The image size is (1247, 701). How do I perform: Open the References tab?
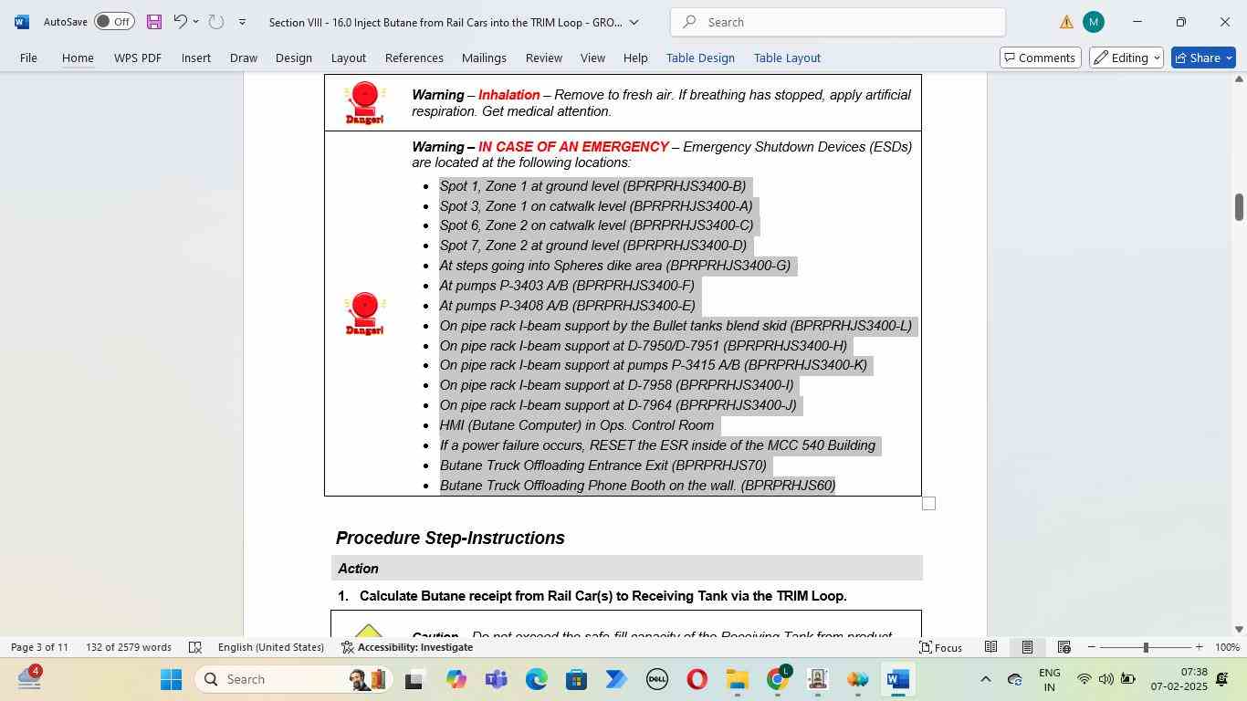tap(414, 58)
